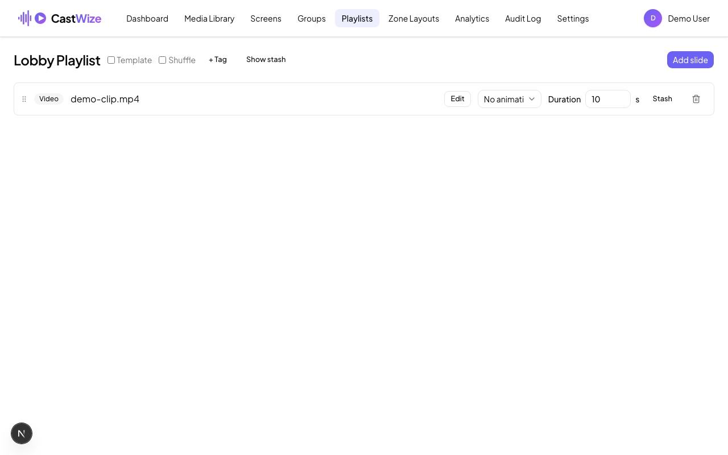
Task: Open Zone Layouts
Action: click(413, 18)
